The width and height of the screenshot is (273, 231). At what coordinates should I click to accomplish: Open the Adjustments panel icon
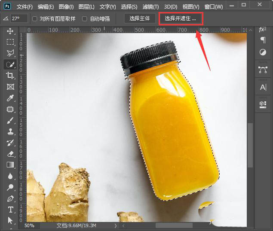point(263,52)
